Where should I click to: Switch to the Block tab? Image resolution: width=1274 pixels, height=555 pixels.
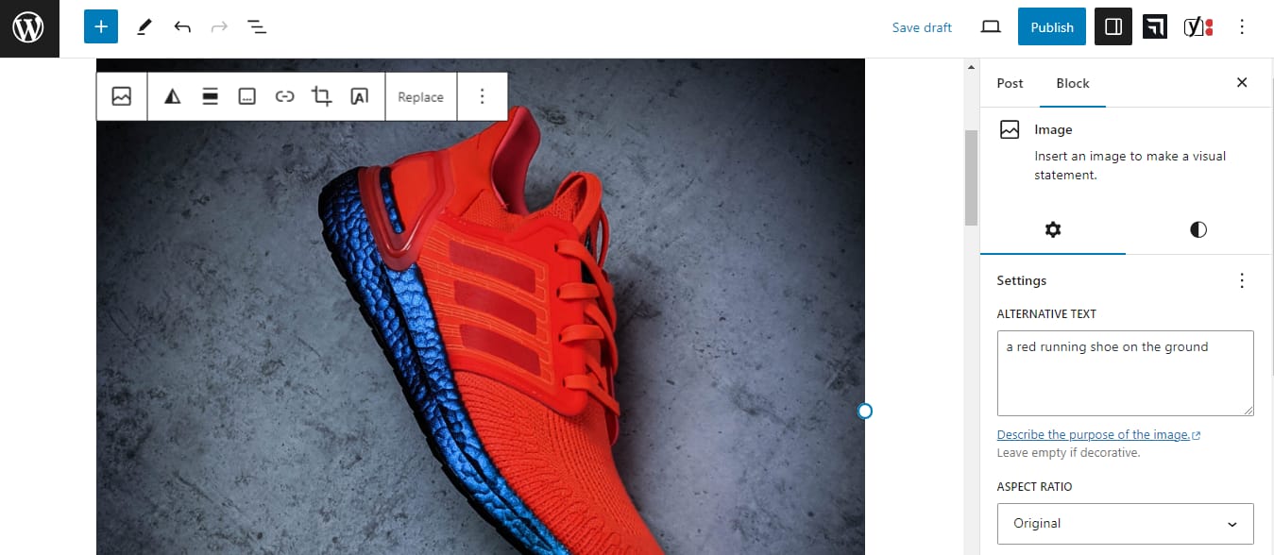(x=1073, y=83)
